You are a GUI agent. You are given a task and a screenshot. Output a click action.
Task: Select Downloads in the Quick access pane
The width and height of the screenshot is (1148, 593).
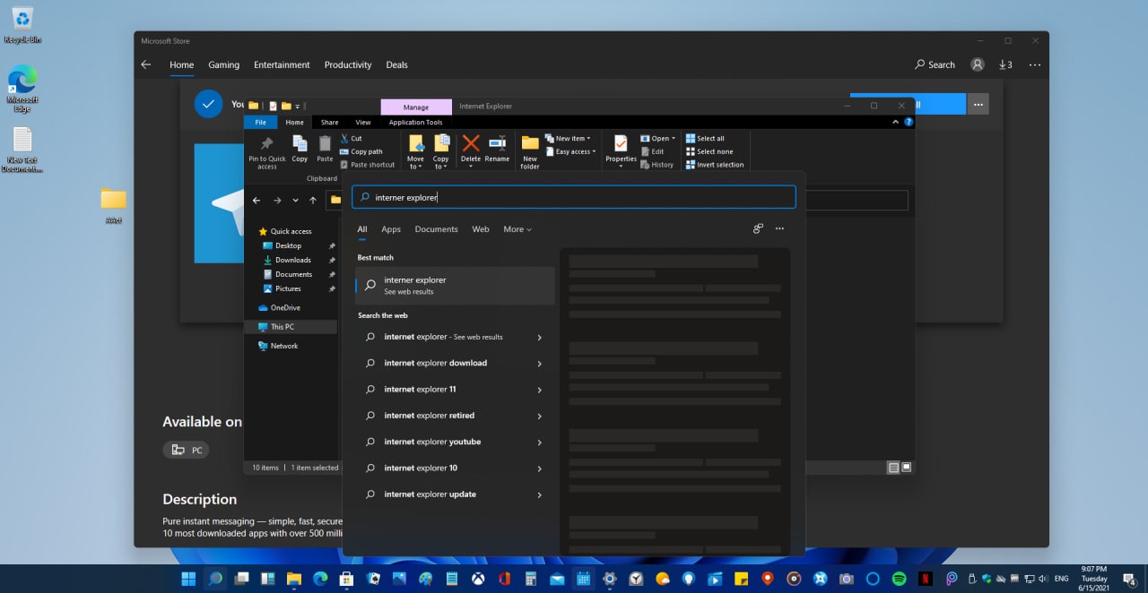(292, 260)
